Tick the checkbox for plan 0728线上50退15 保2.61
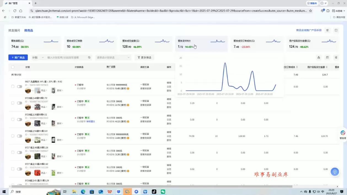Screen dimensions: 347x195 (x=13, y=136)
